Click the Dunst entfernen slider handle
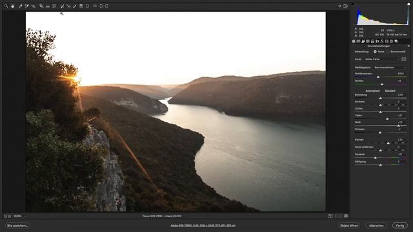 pyautogui.click(x=381, y=150)
